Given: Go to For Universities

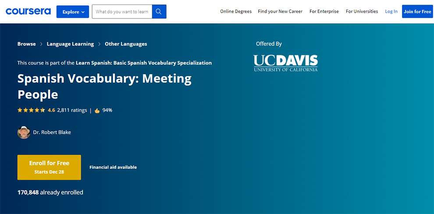Looking at the screenshot, I should [x=362, y=11].
